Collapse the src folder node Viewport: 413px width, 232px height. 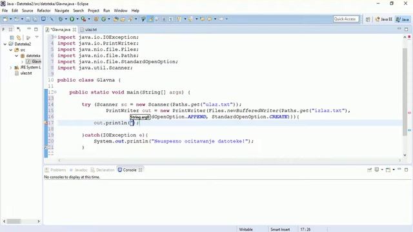click(11, 50)
